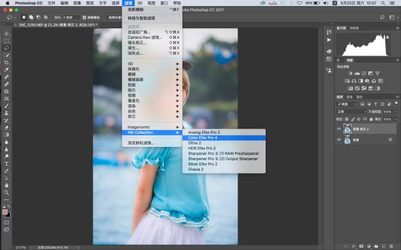
Task: Toggle the anti-alias checkbox in options bar
Action: pos(84,17)
